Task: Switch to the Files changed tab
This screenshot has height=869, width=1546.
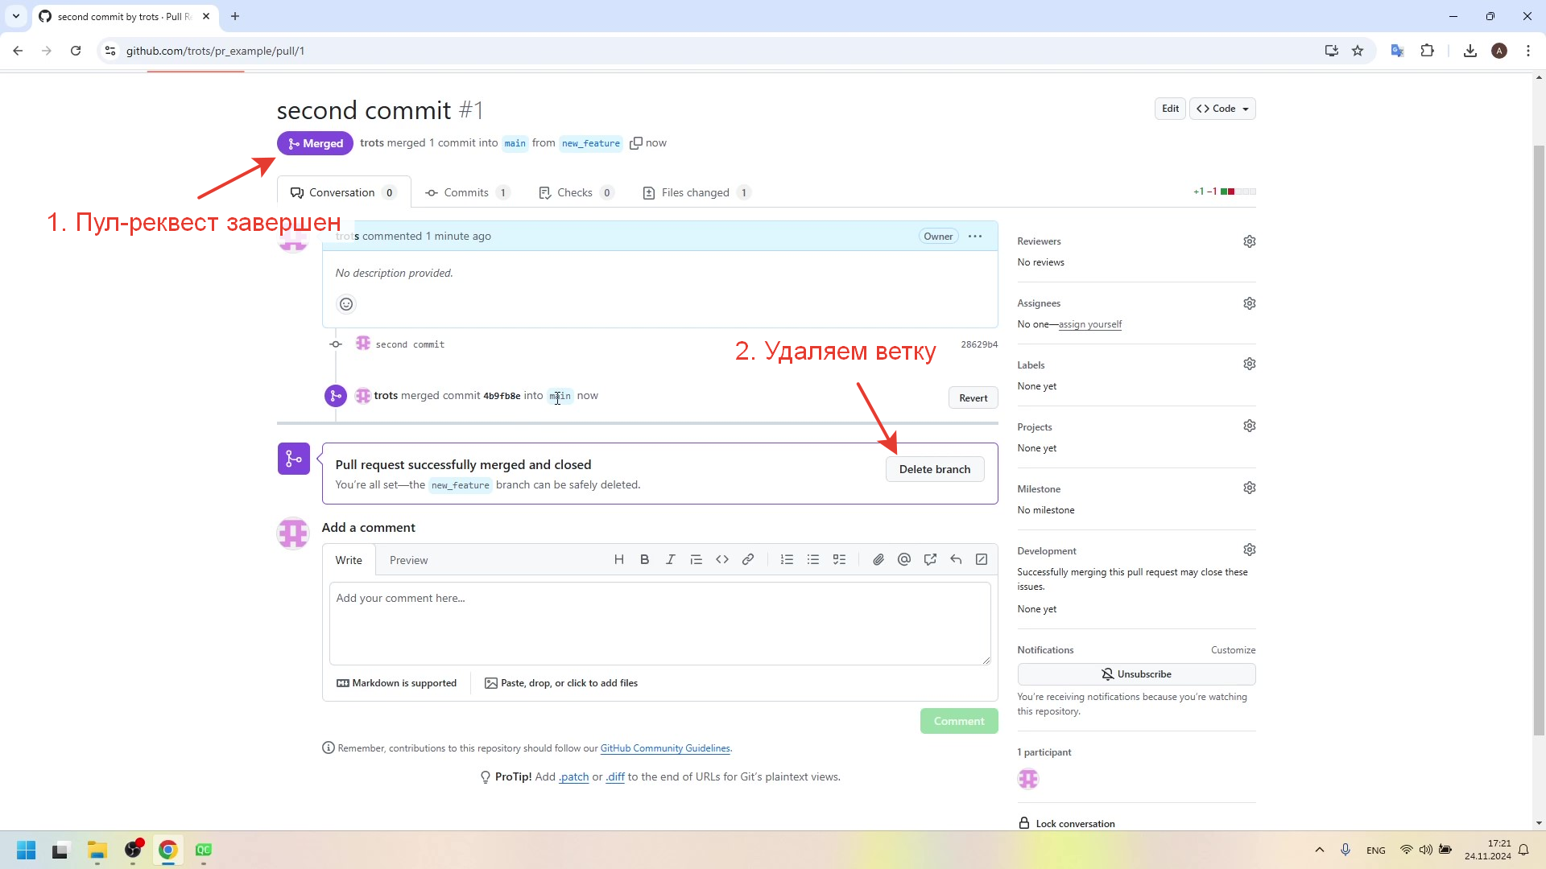Action: coord(697,192)
